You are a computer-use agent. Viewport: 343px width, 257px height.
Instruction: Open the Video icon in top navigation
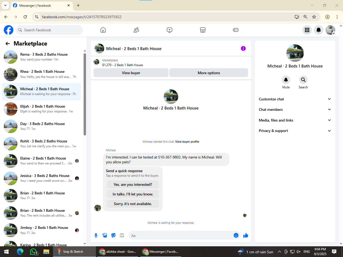click(x=170, y=30)
